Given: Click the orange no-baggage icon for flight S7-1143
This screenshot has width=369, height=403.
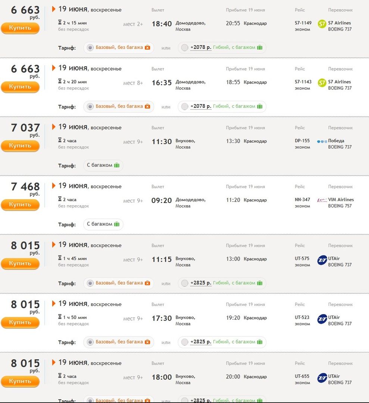Looking at the screenshot, I should [147, 106].
